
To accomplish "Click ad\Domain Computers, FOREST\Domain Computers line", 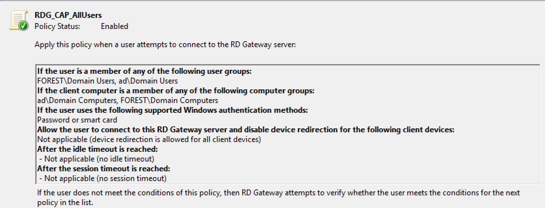I will pyautogui.click(x=128, y=100).
